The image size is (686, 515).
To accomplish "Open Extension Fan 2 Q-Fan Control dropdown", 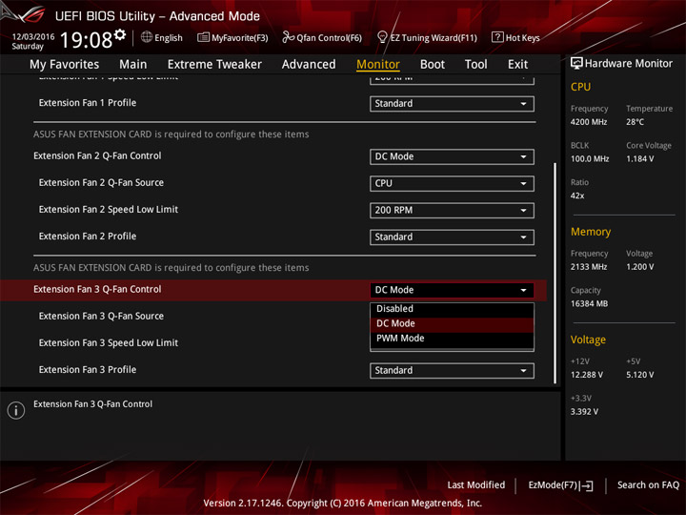I will pos(452,156).
